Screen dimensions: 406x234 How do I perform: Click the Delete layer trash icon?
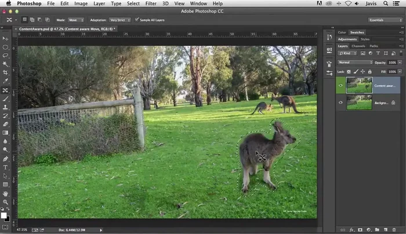tap(395, 229)
